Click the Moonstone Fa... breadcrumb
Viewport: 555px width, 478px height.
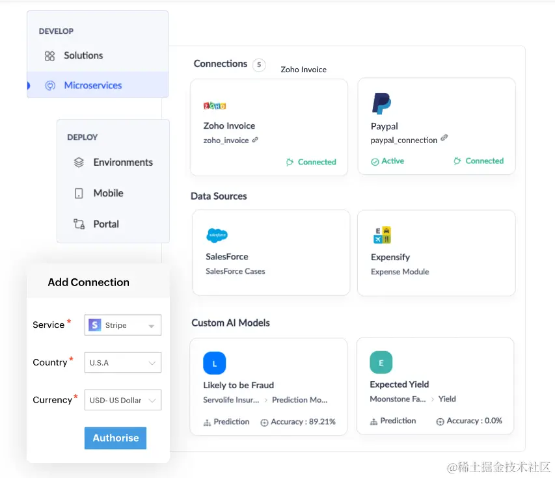(x=398, y=399)
